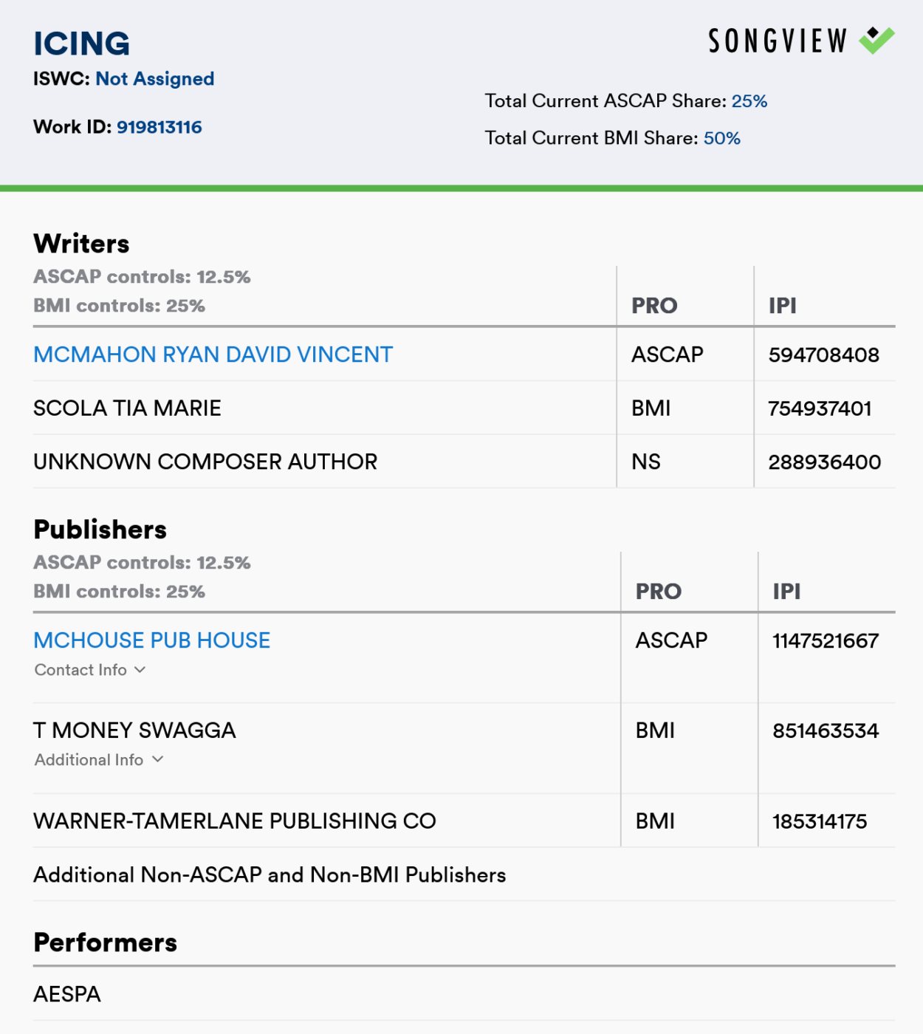
Task: Open writer MCMAHON RYAN DAVID VINCENT
Action: tap(213, 355)
